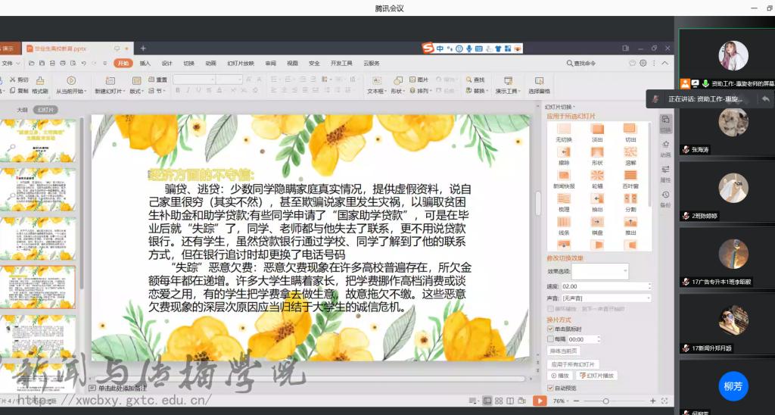Image resolution: width=775 pixels, height=415 pixels.
Task: Select the first slide thumbnail in panel
Action: point(39,140)
